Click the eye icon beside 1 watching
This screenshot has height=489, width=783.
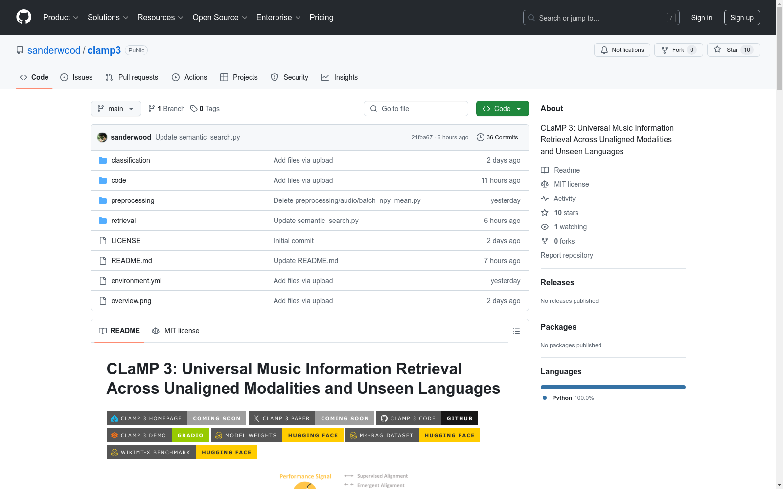coord(545,227)
